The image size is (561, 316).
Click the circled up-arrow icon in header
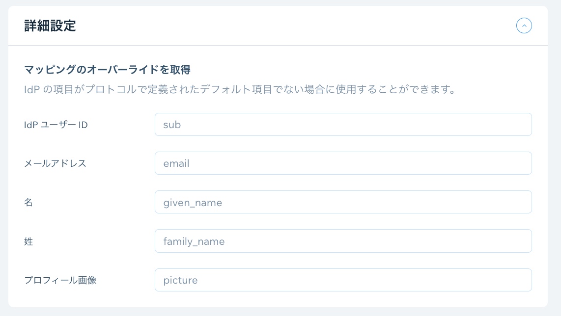[x=524, y=26]
